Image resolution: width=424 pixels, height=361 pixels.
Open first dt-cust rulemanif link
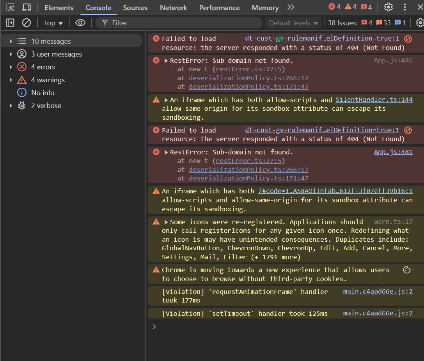coord(322,38)
